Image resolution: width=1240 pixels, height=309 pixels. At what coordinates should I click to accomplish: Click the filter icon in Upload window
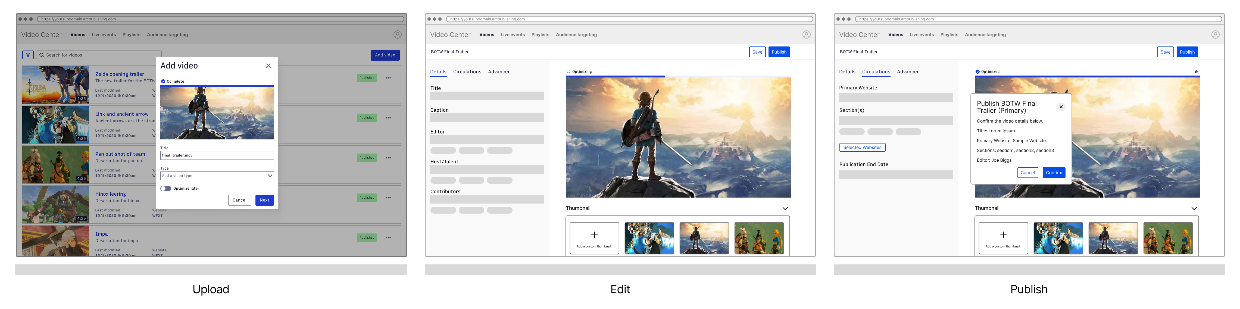(28, 55)
